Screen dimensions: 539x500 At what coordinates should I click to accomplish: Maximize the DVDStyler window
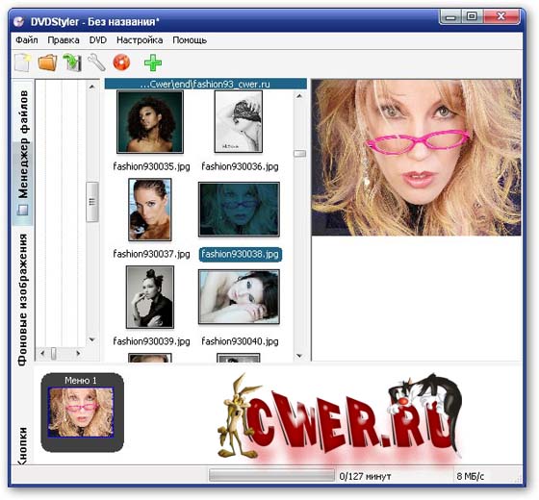click(472, 16)
